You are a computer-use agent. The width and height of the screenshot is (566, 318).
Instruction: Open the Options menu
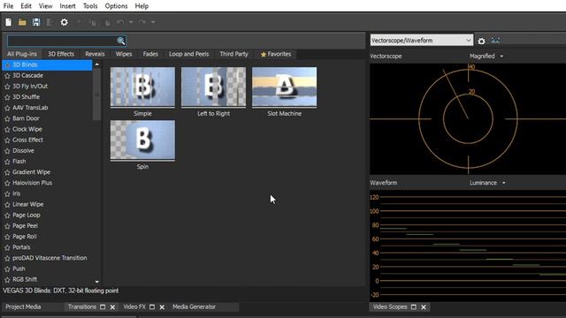(x=116, y=6)
